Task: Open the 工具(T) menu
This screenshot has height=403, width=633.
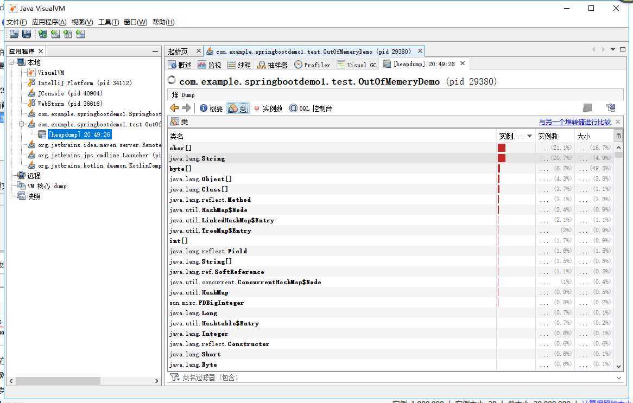Action: tap(109, 22)
